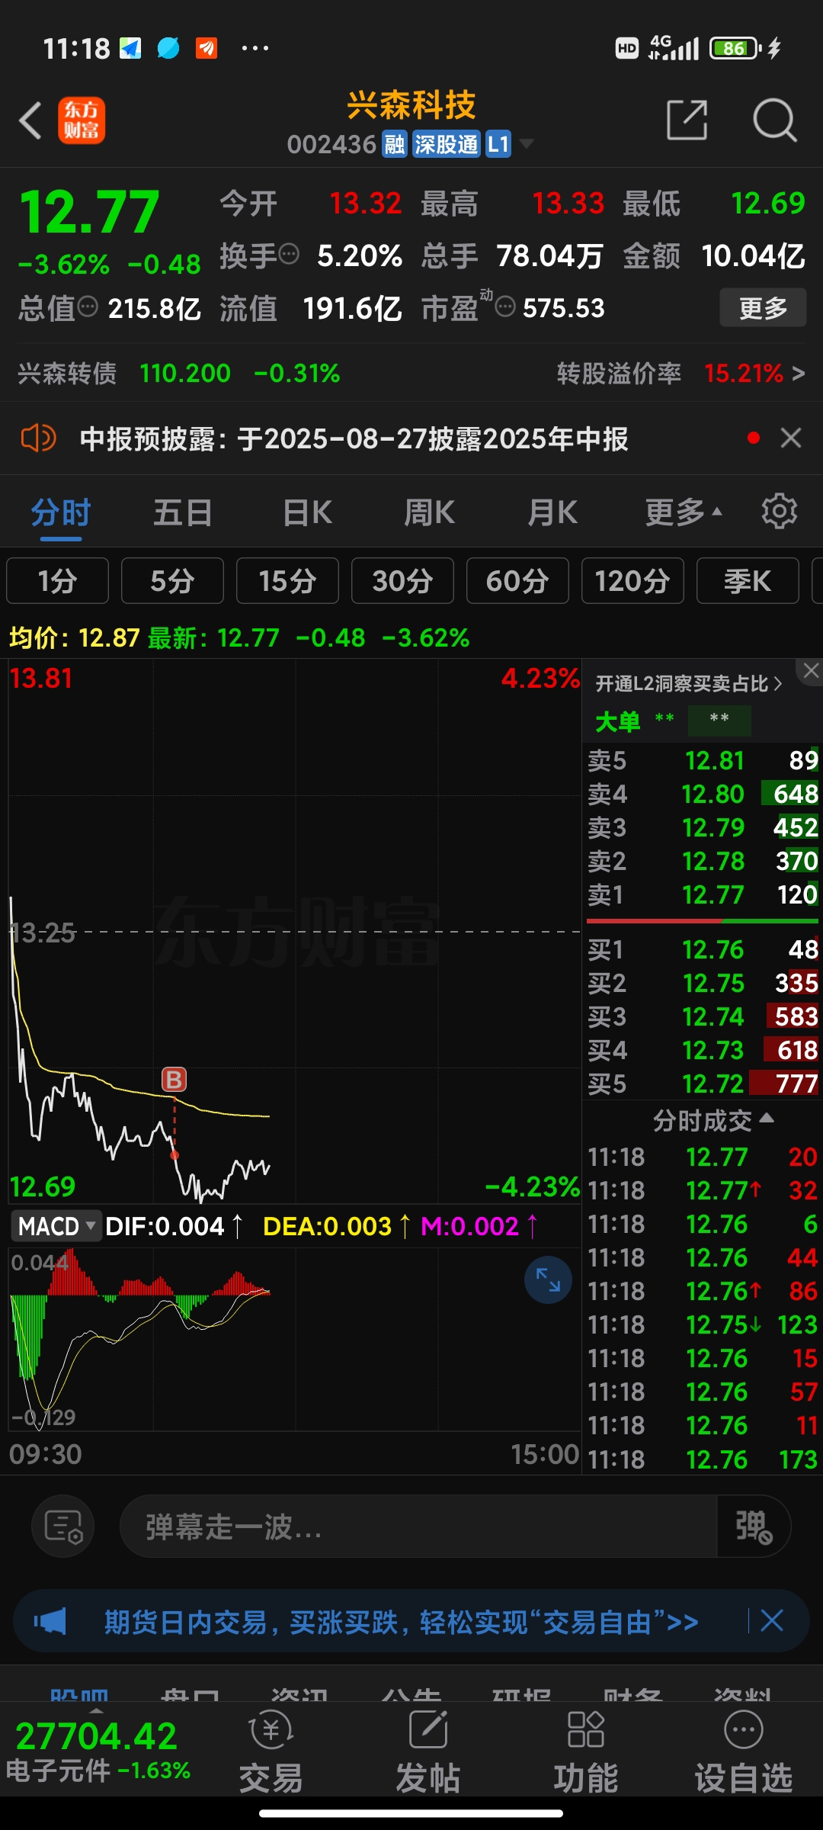The height and width of the screenshot is (1830, 823).
Task: Open 电子元件 sector index 27704.42
Action: tap(98, 1752)
